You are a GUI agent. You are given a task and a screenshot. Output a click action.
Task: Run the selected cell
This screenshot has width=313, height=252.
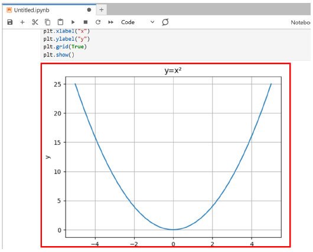[x=73, y=22]
